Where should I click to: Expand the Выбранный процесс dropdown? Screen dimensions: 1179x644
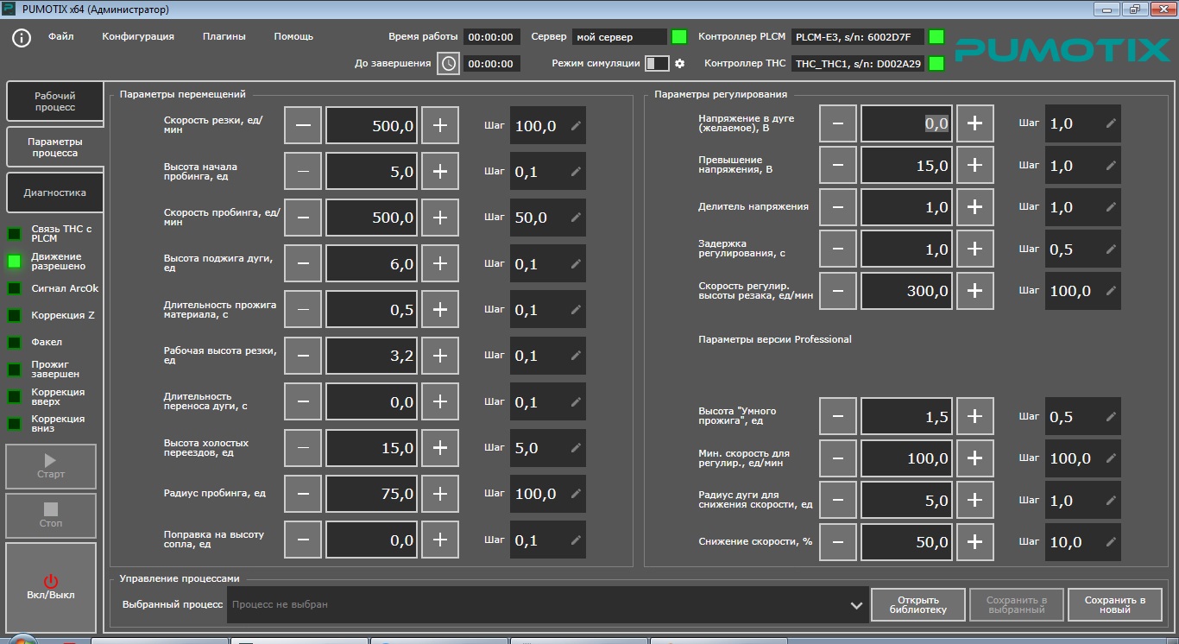856,604
